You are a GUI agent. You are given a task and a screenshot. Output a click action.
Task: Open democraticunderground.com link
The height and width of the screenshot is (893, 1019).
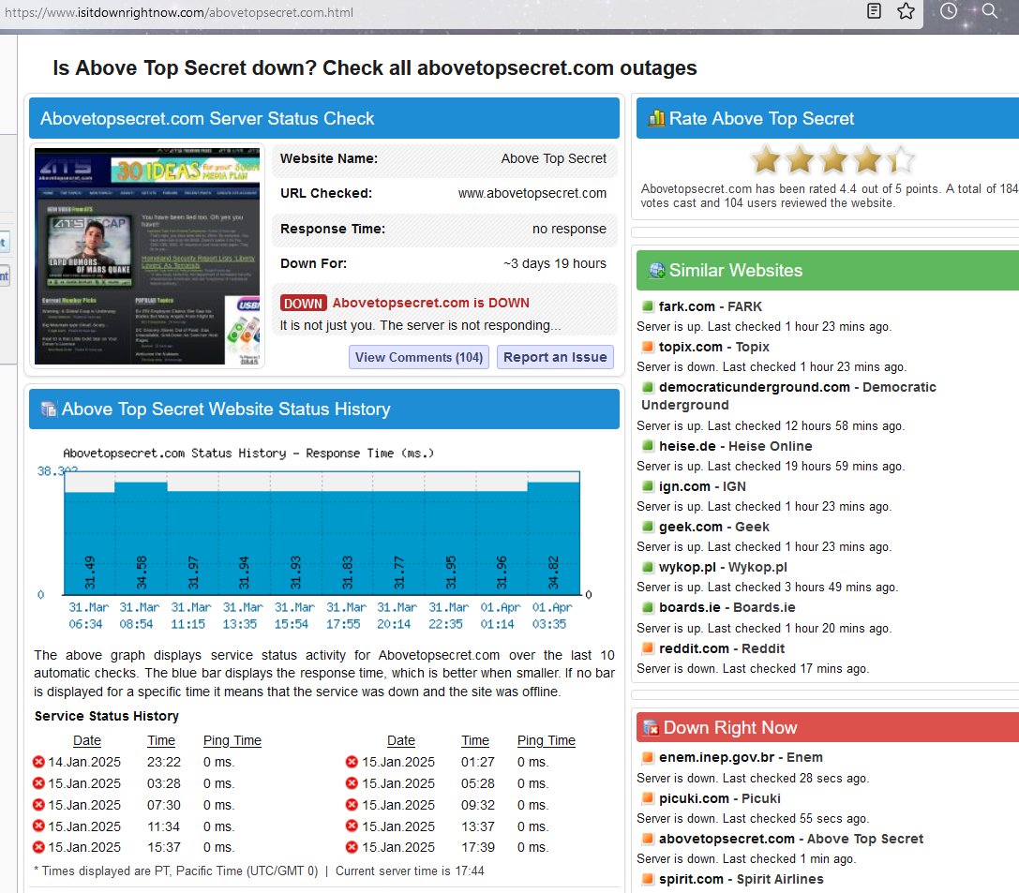click(x=789, y=396)
